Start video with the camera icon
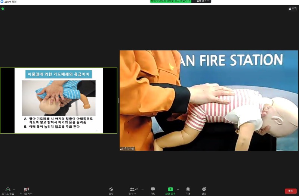The image size is (299, 196). (26, 189)
